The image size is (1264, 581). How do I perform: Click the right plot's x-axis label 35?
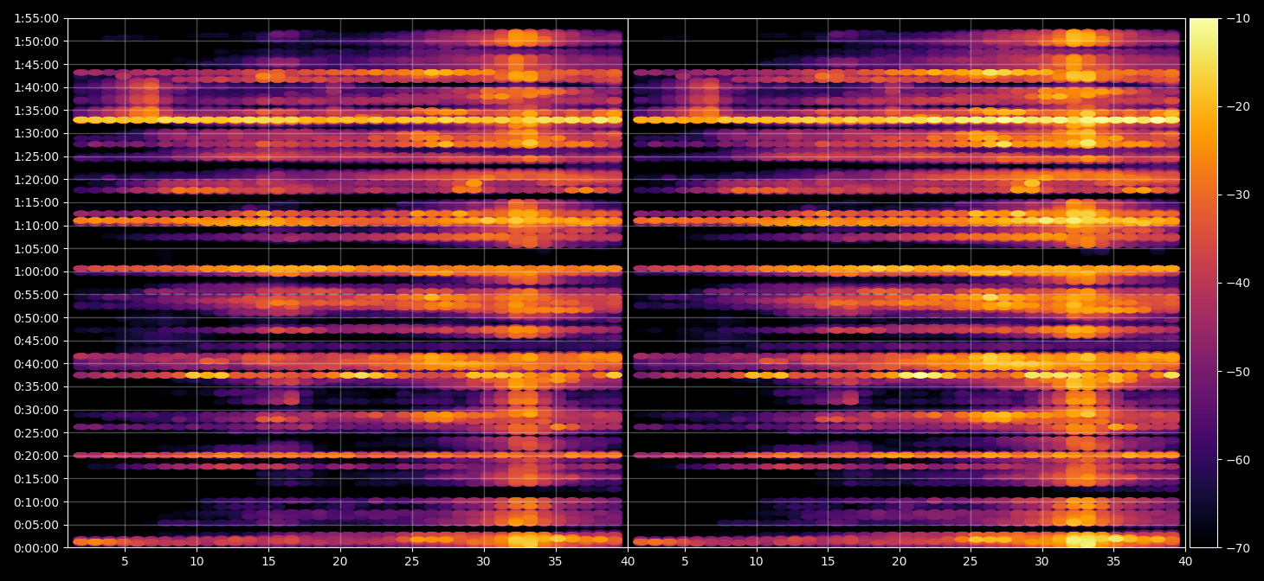pos(1114,561)
